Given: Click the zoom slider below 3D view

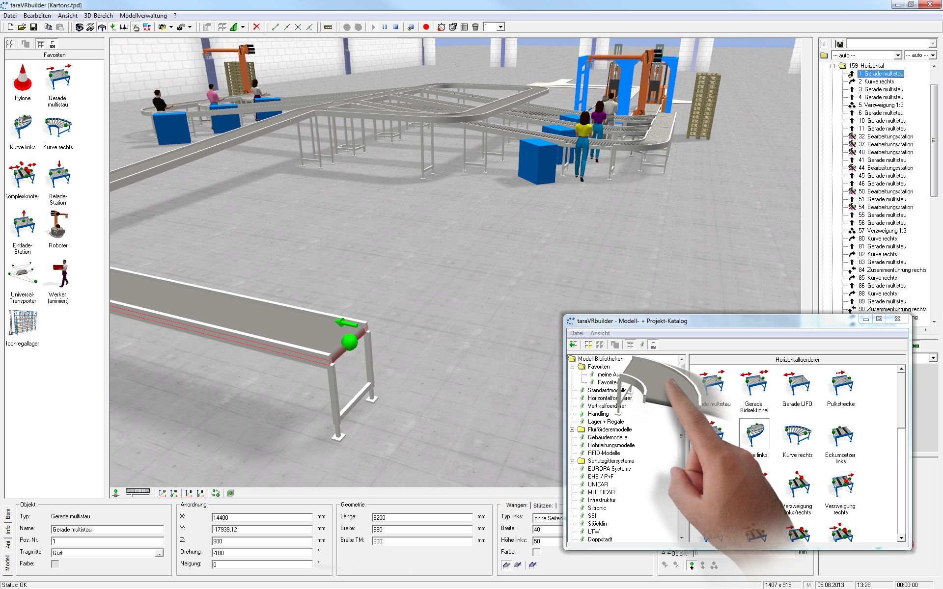Looking at the screenshot, I should click(x=138, y=491).
